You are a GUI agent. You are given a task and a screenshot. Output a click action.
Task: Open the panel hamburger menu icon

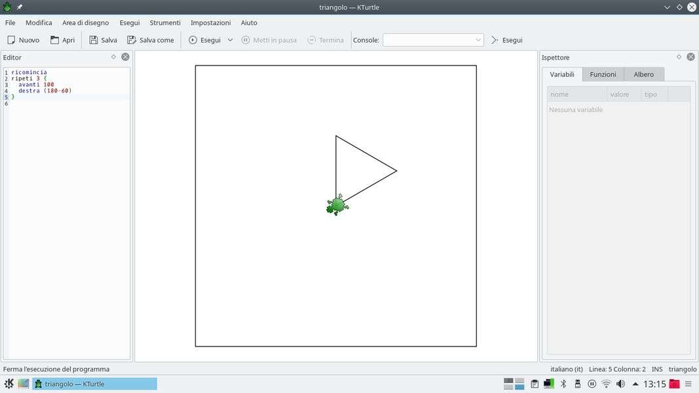coord(689,384)
